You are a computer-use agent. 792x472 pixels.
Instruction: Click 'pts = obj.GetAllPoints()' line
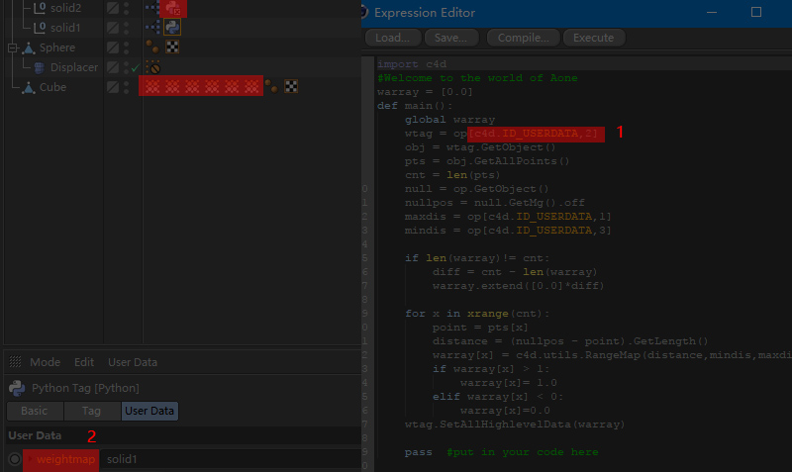(487, 161)
